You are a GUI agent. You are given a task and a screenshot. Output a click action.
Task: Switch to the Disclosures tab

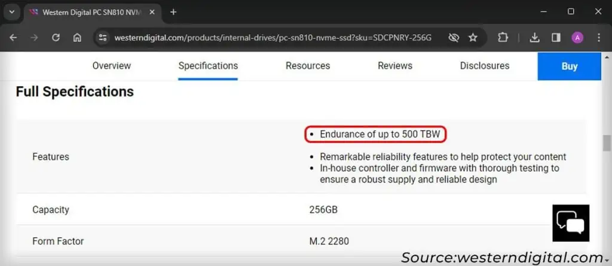pos(485,66)
